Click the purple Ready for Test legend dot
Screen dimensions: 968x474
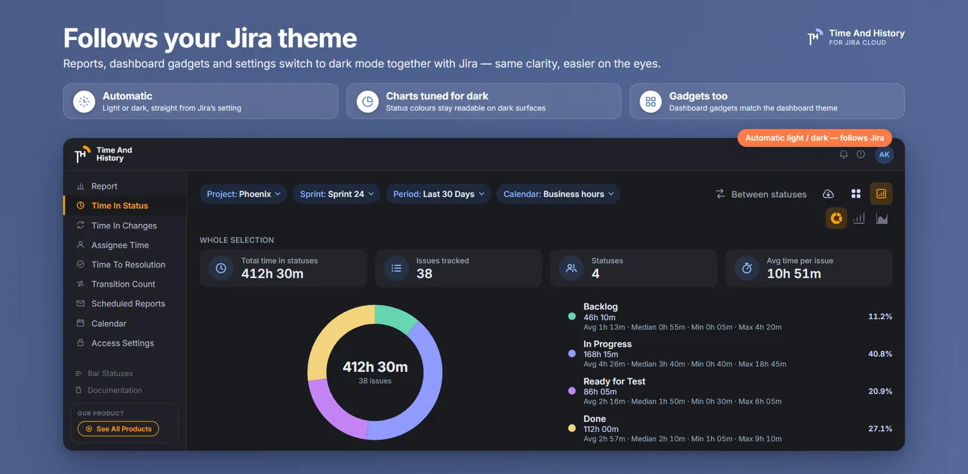[x=572, y=391]
